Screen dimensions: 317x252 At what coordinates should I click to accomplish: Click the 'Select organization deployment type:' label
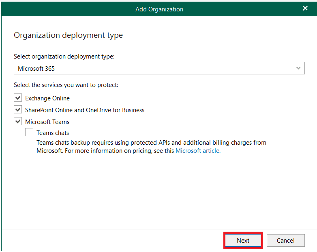(x=64, y=56)
